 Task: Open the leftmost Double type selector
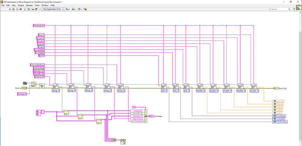pyautogui.click(x=200, y=90)
